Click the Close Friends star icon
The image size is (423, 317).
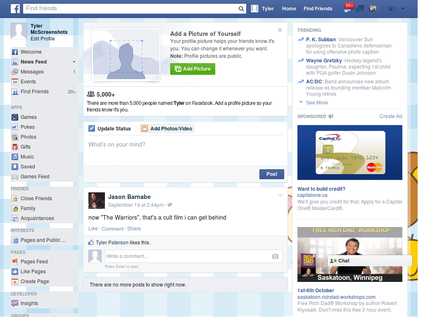click(15, 199)
